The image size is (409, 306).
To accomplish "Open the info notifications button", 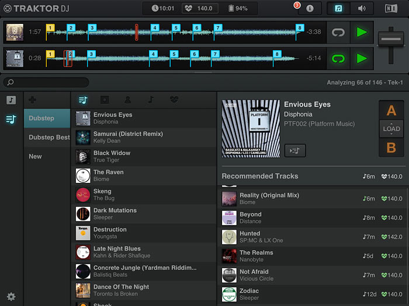I will click(x=310, y=9).
